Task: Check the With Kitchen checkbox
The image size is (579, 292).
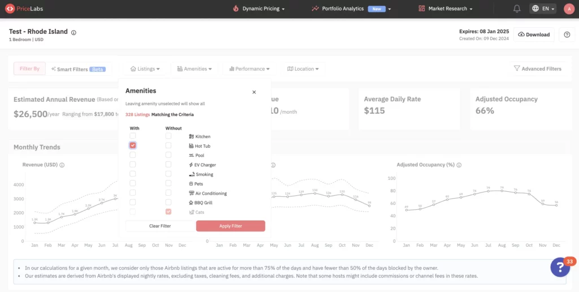Action: click(133, 136)
